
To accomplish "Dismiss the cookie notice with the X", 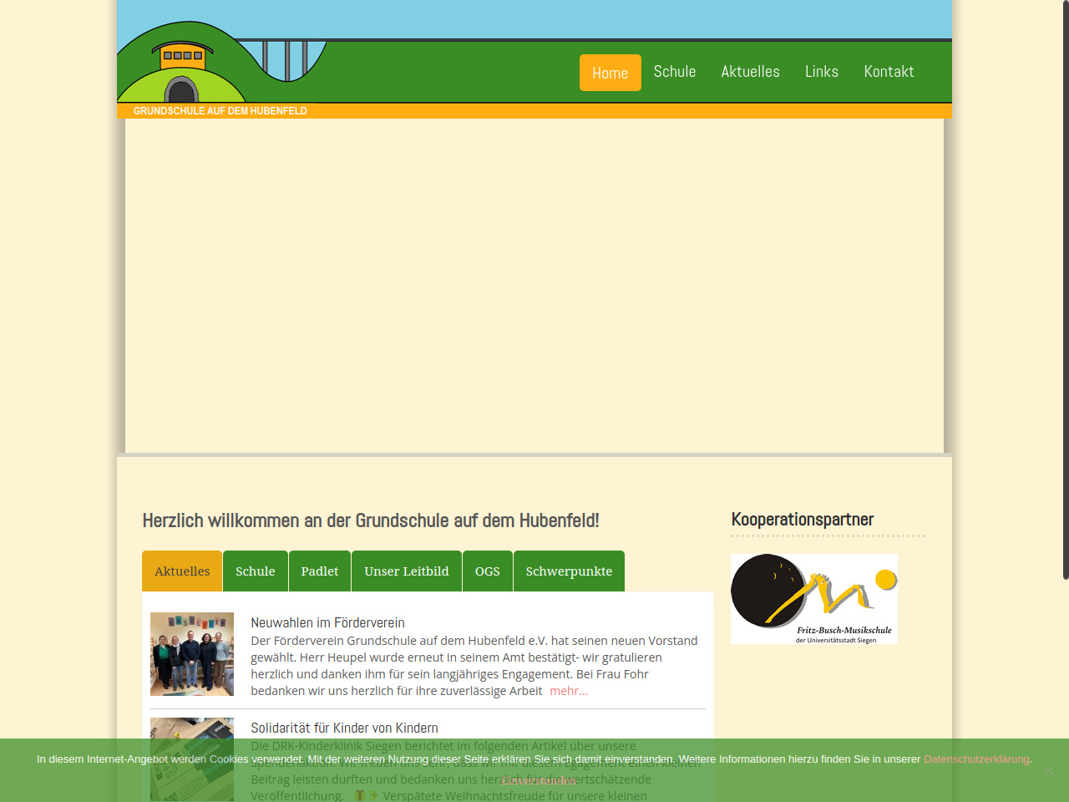I will 1048,770.
